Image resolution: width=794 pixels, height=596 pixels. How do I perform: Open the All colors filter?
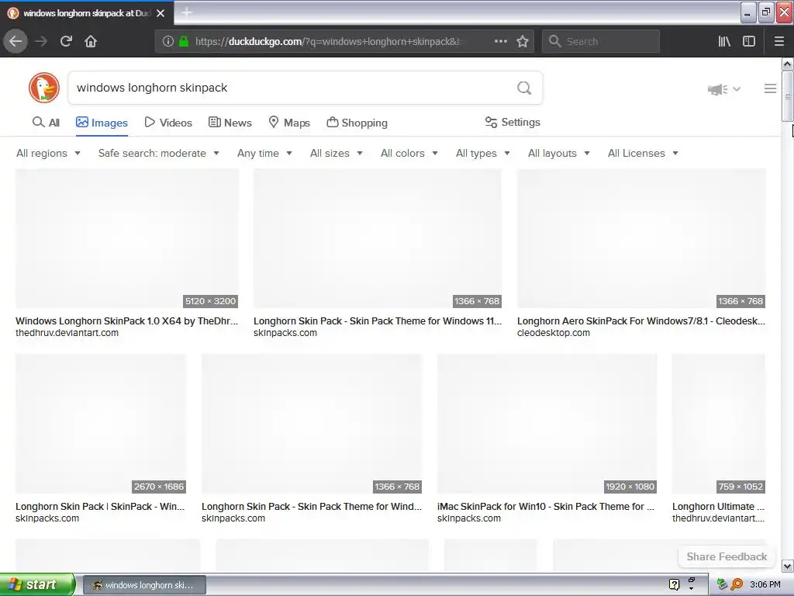(x=409, y=153)
